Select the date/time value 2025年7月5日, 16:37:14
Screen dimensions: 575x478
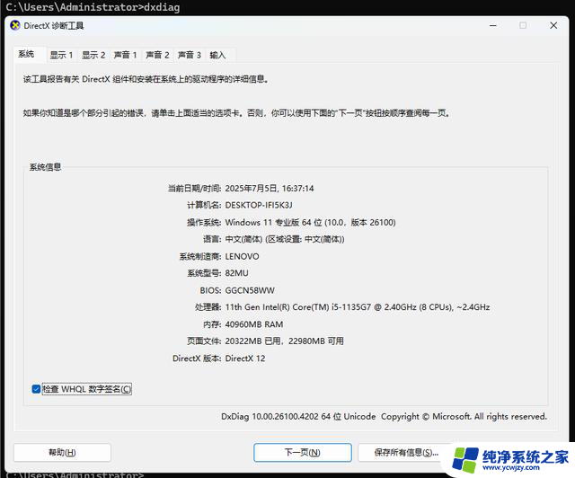pyautogui.click(x=270, y=189)
